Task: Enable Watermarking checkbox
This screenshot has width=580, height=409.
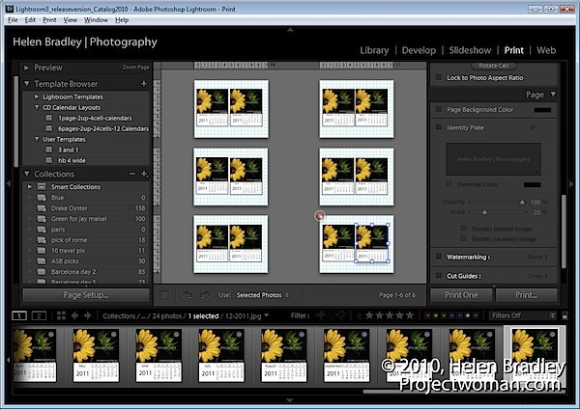Action: (439, 257)
